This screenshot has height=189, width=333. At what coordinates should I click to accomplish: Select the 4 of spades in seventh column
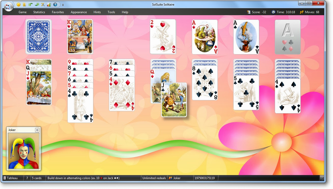pos(288,96)
